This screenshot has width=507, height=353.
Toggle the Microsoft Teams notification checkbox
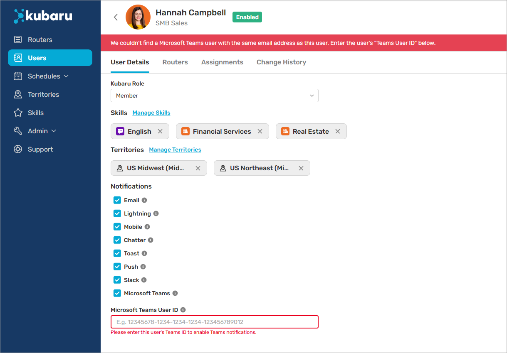pos(117,293)
